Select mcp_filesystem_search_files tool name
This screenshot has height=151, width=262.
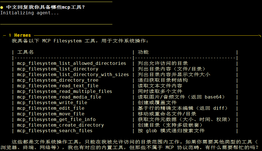tap(55, 131)
